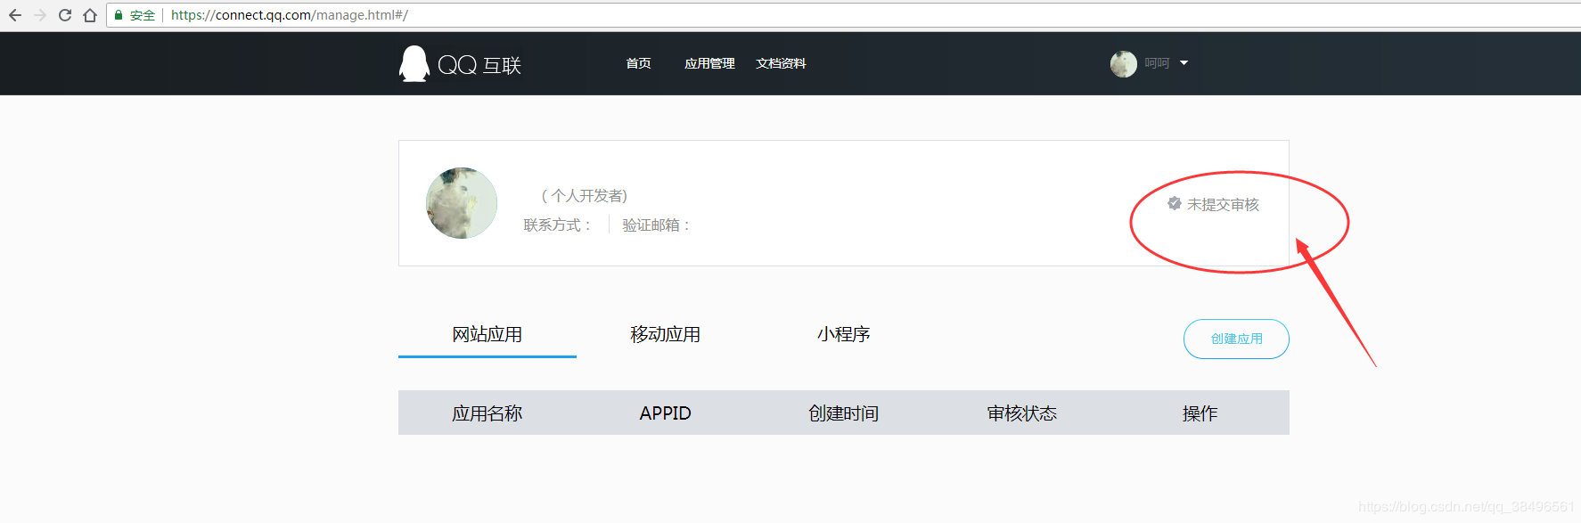Image resolution: width=1581 pixels, height=523 pixels.
Task: Switch to the 移动应用 tab
Action: (x=665, y=335)
